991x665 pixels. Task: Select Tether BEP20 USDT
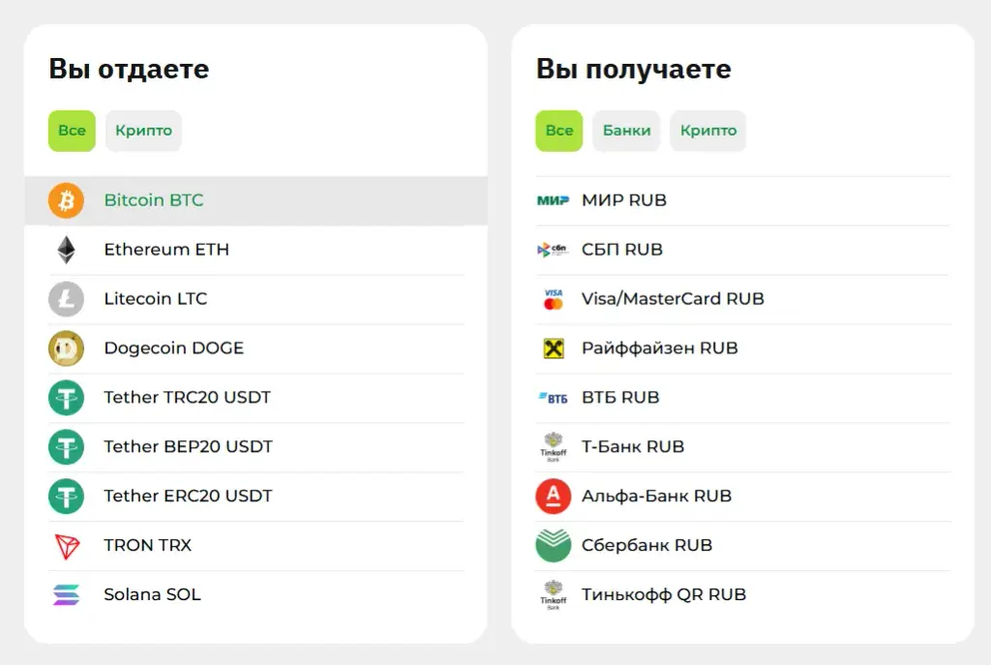[255, 447]
